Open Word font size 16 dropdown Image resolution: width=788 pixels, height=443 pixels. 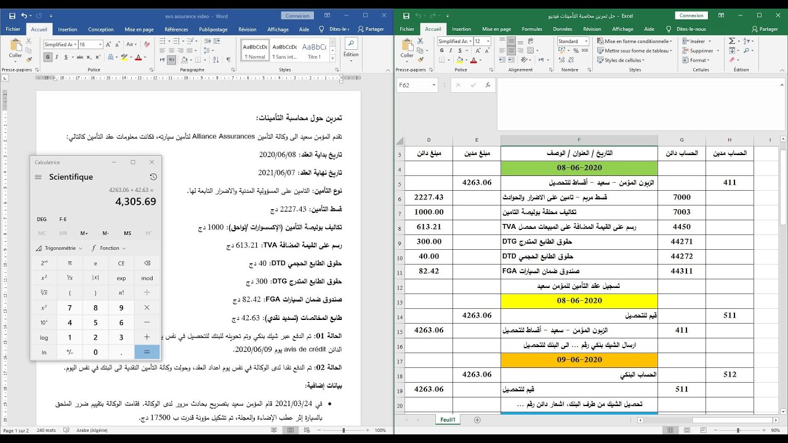coord(100,44)
